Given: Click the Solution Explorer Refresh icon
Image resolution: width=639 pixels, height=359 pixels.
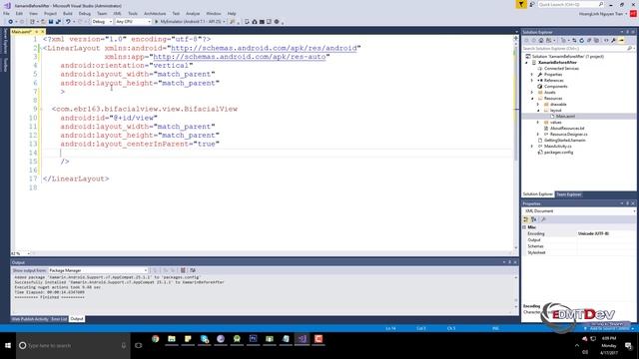Looking at the screenshot, I should click(x=581, y=40).
